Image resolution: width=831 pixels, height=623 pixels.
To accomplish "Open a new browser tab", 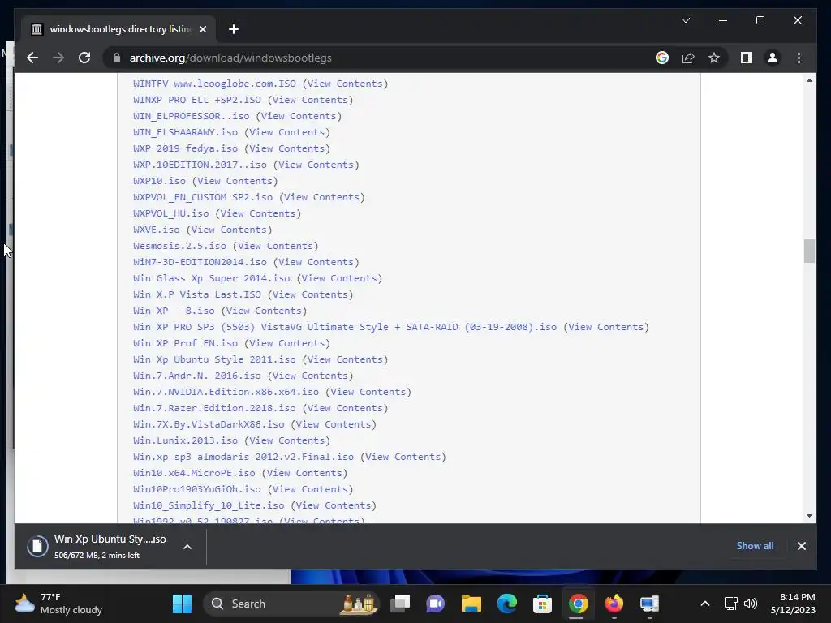I will pos(233,29).
